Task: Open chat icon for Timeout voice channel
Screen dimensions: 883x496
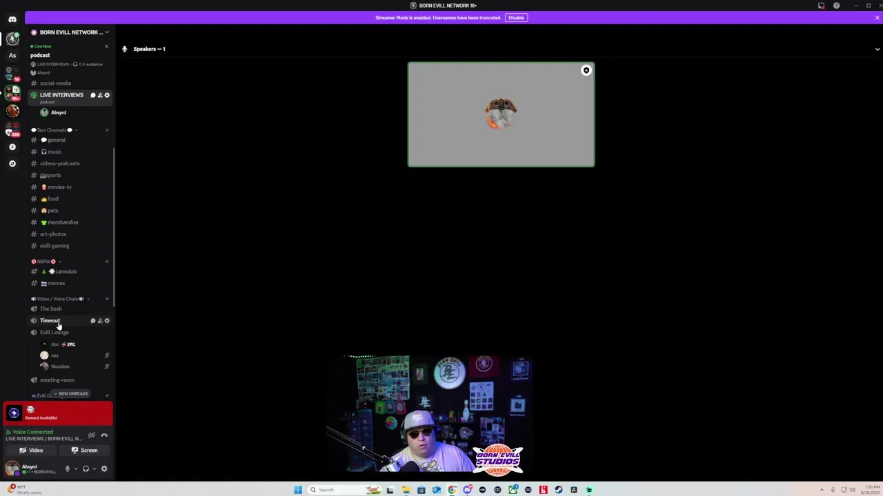Action: point(93,320)
